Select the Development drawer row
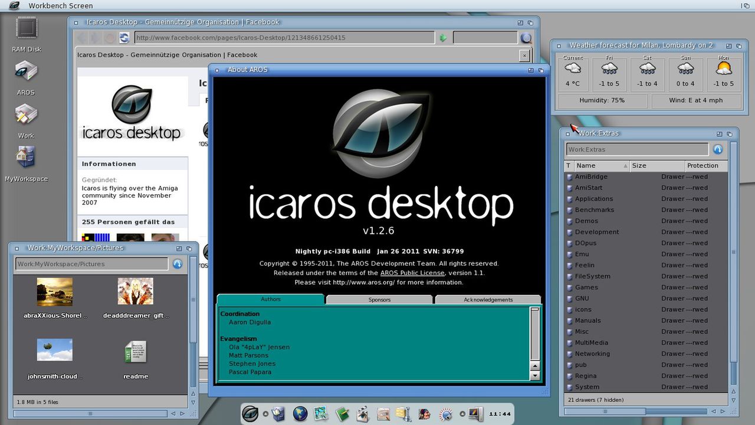This screenshot has height=425, width=755. (646, 232)
